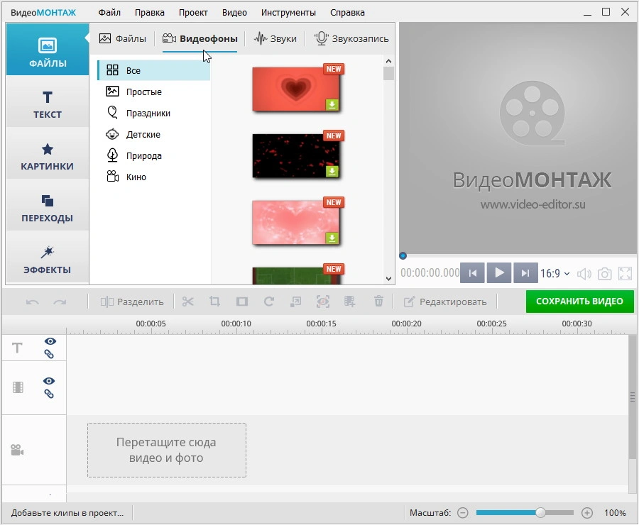Viewport: 639px width, 525px height.
Task: Select the green field video background thumbnail
Action: [296, 276]
